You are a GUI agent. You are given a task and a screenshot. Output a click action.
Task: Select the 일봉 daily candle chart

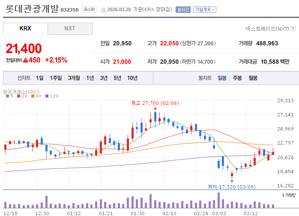[222, 78]
